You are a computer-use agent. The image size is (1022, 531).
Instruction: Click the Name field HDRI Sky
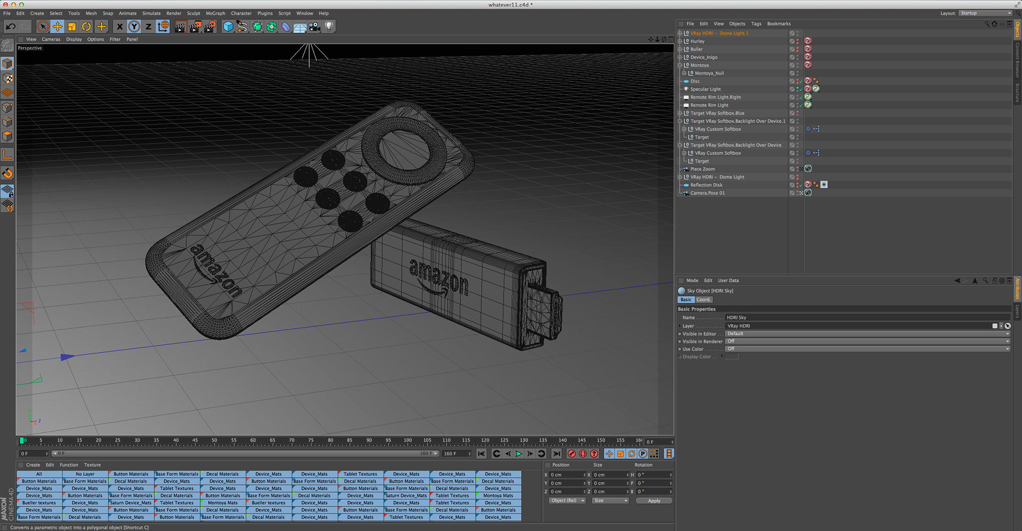[x=868, y=318]
